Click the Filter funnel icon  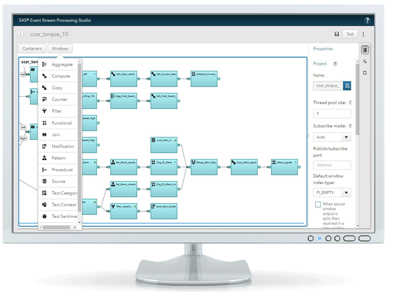pyautogui.click(x=45, y=111)
